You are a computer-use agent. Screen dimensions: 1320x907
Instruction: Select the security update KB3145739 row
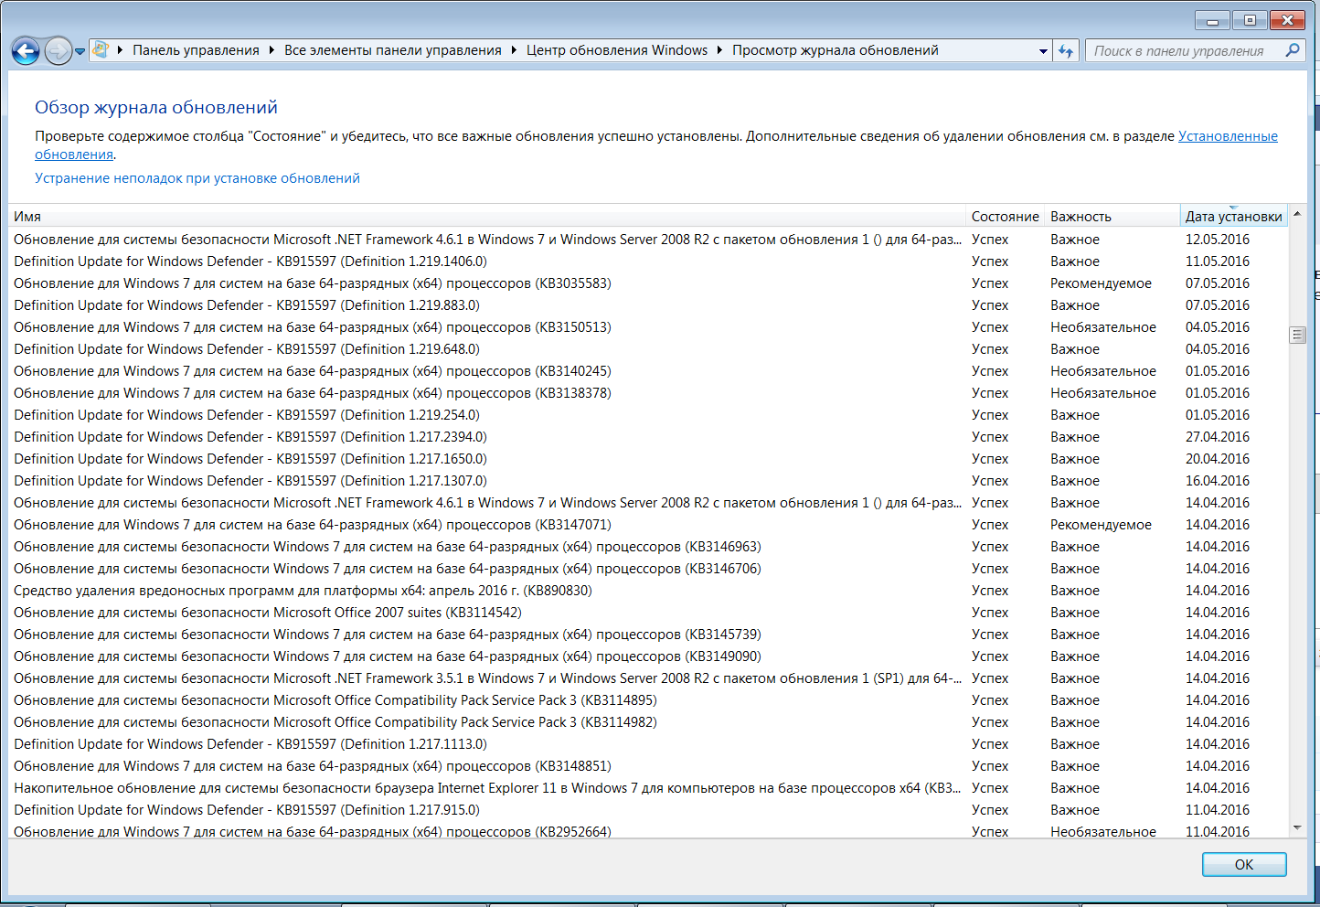click(x=648, y=635)
